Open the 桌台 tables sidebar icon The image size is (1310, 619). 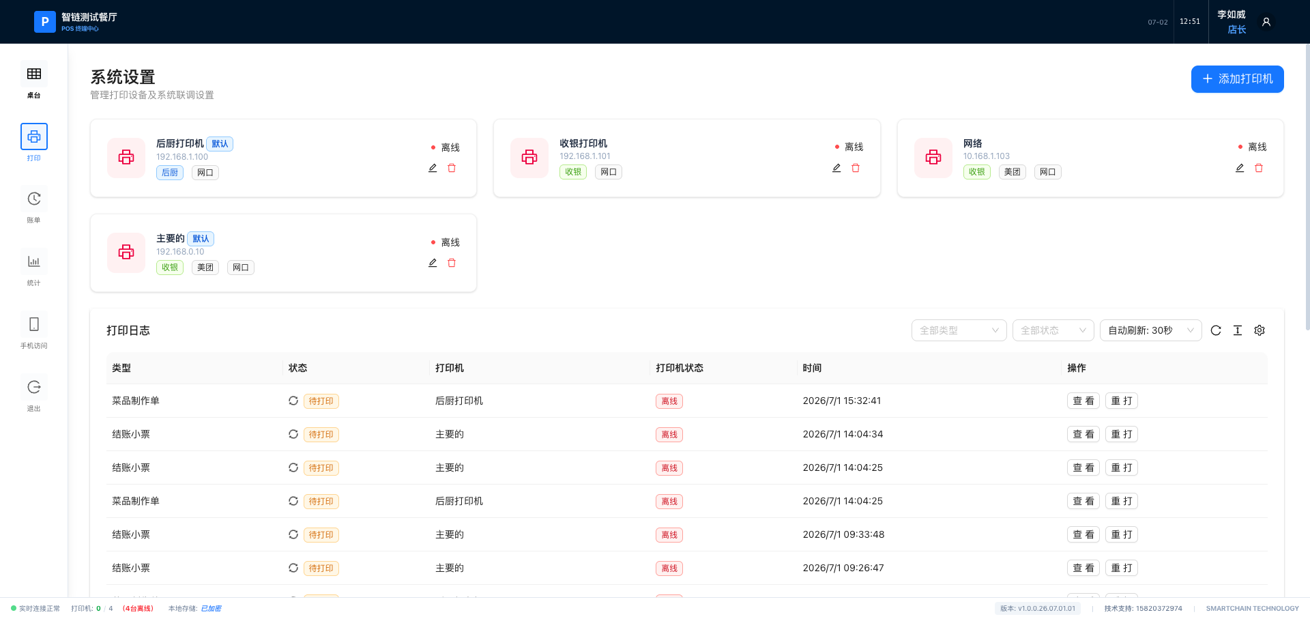click(x=34, y=74)
